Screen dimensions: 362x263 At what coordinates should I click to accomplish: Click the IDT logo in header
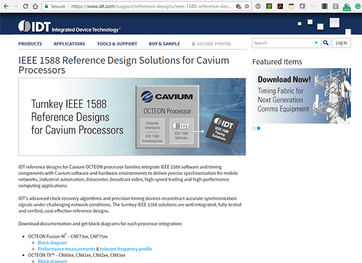69,27
